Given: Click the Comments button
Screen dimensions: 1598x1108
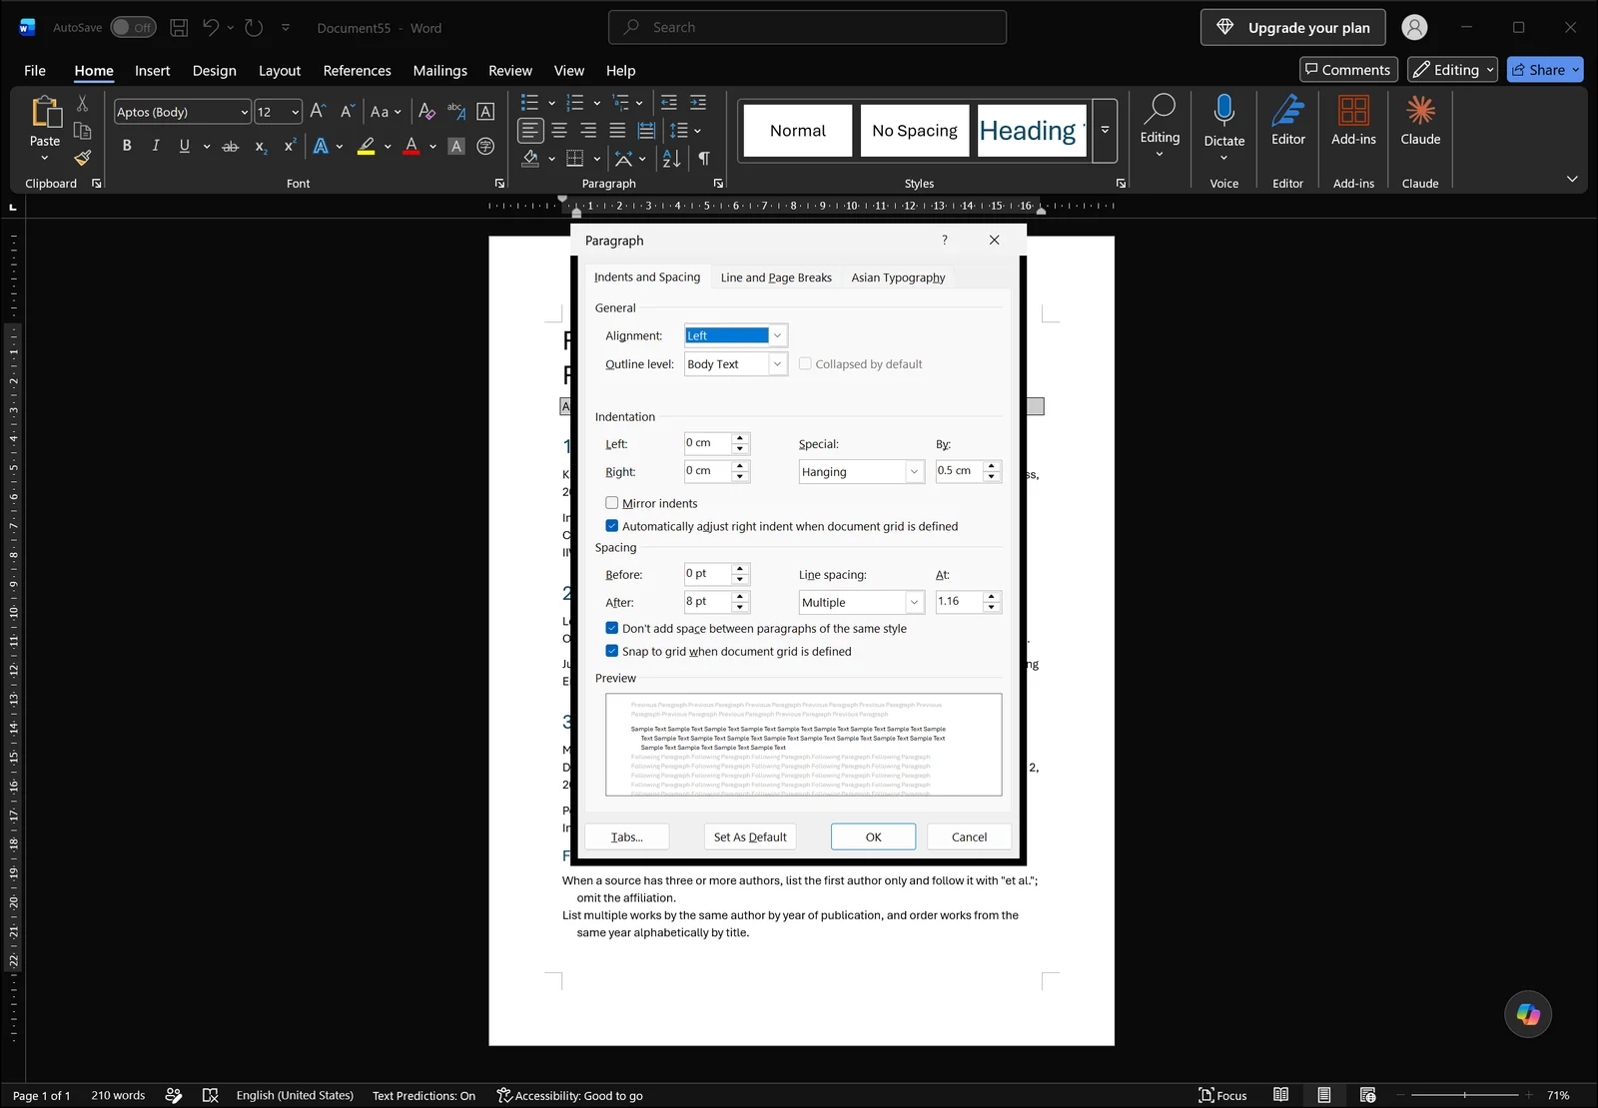Looking at the screenshot, I should coord(1348,70).
